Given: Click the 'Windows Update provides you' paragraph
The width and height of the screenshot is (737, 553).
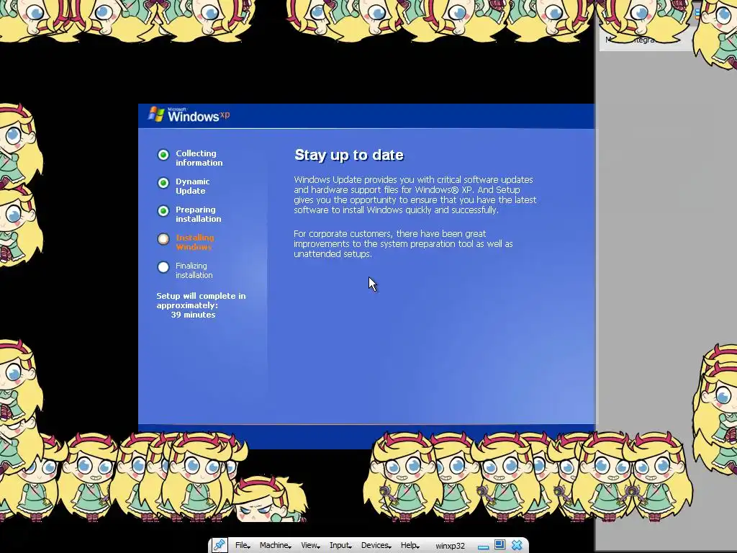Looking at the screenshot, I should coord(415,194).
